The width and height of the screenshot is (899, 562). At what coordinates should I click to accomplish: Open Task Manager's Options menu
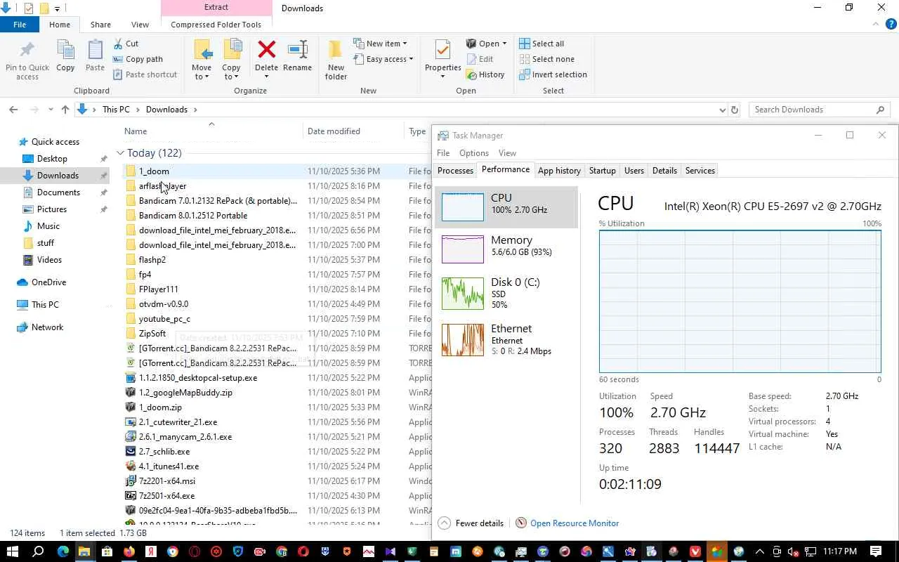point(474,153)
